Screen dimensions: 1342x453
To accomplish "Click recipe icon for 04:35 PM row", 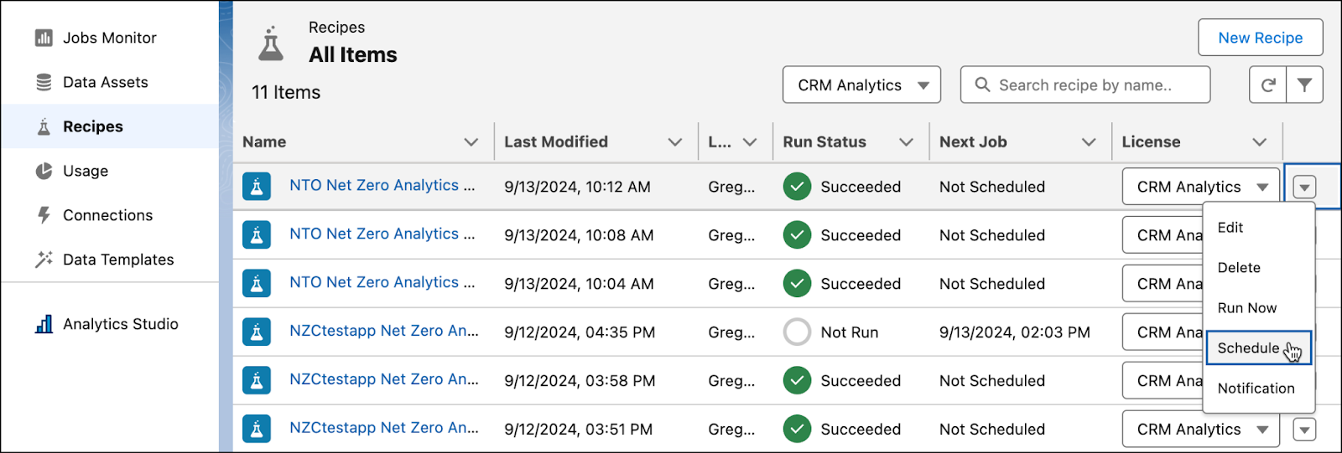I will coord(257,332).
